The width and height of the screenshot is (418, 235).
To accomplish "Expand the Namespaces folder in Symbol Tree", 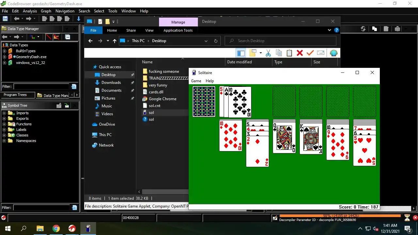I will pos(4,141).
